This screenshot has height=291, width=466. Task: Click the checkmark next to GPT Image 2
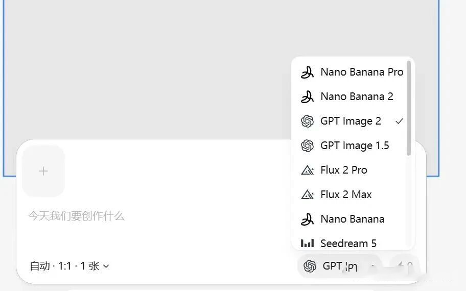(x=399, y=121)
